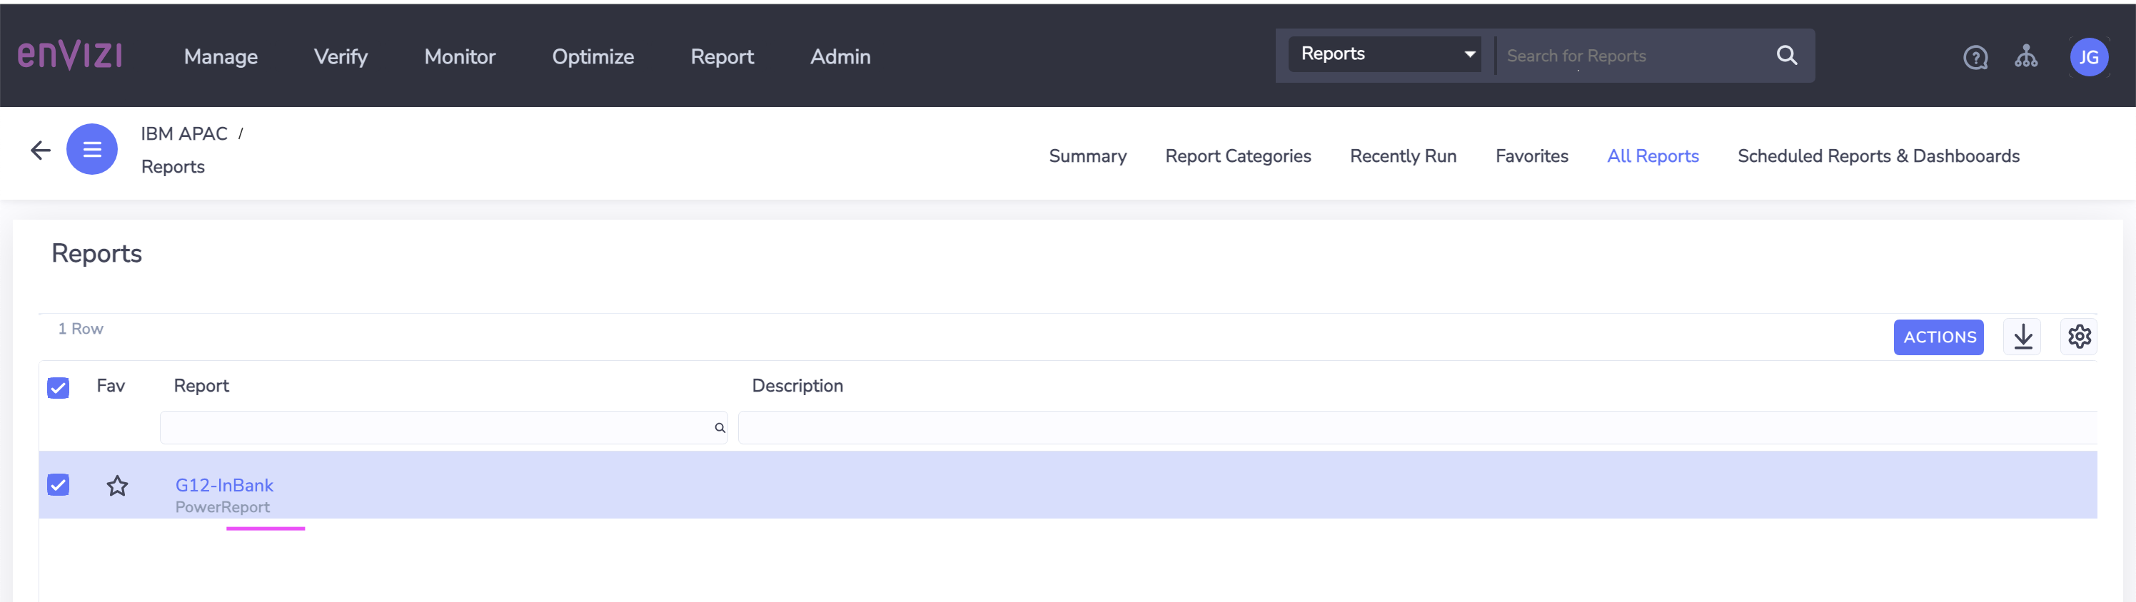Switch to the Recently Run tab
The height and width of the screenshot is (602, 2136).
point(1403,155)
